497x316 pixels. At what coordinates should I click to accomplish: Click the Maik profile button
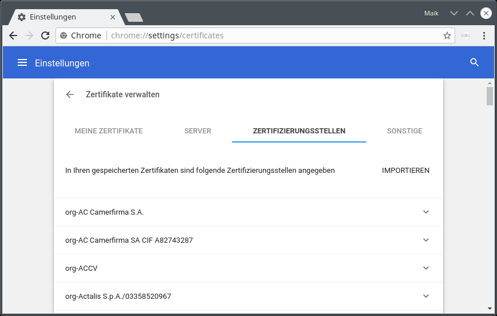431,13
